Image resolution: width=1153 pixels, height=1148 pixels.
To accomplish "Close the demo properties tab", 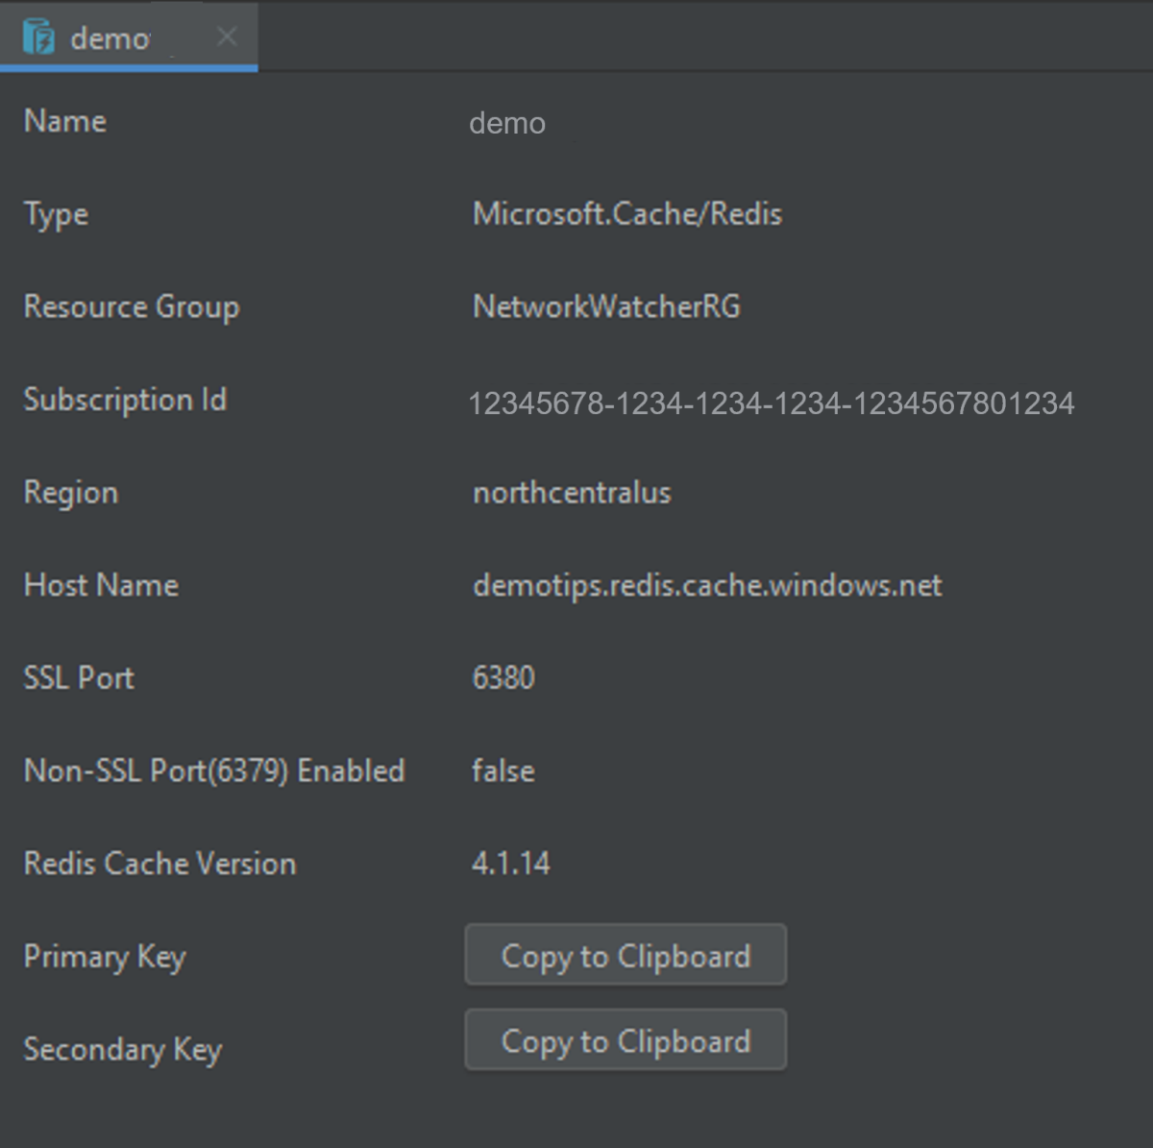I will pos(227,37).
